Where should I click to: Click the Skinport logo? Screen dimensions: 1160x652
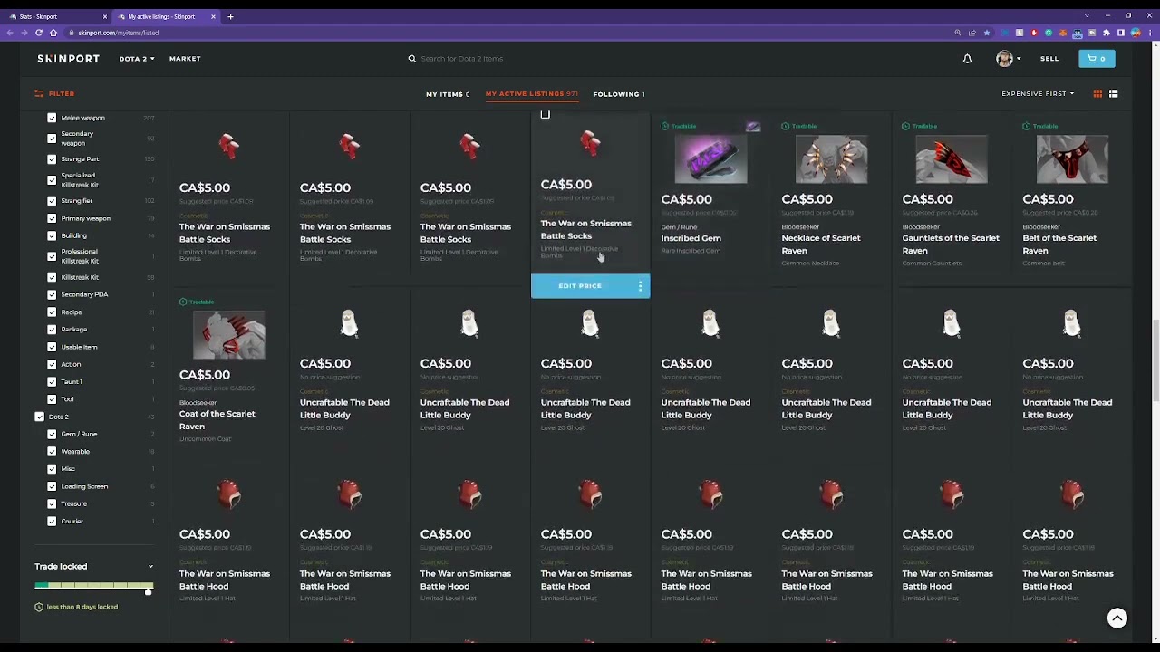pos(69,59)
